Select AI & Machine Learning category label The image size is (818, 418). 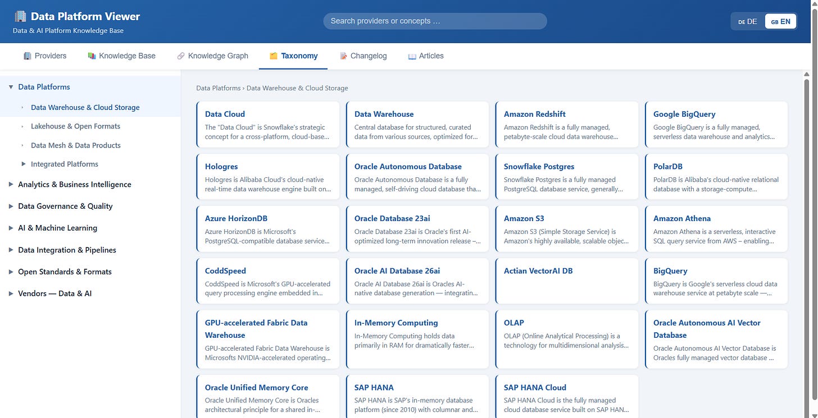(x=57, y=228)
